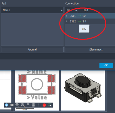Toggle the grid icon in toolbar
This screenshot has width=115, height=113.
33,105
